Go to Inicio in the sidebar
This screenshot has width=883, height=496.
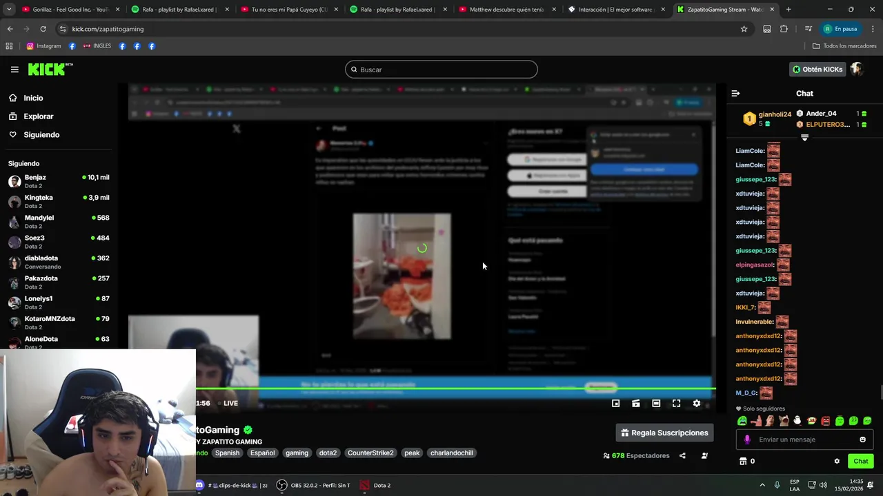click(x=32, y=98)
